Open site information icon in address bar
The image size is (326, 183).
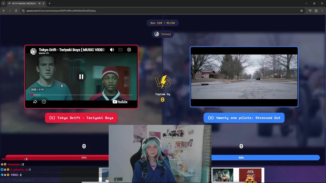pyautogui.click(x=23, y=11)
